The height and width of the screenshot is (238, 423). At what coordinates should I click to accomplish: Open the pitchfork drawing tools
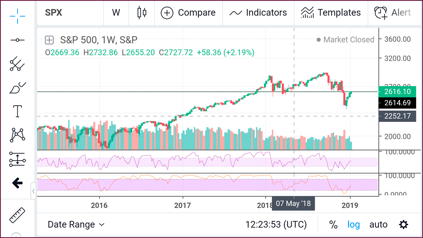click(x=17, y=64)
